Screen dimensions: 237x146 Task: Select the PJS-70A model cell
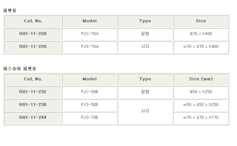pos(90,47)
